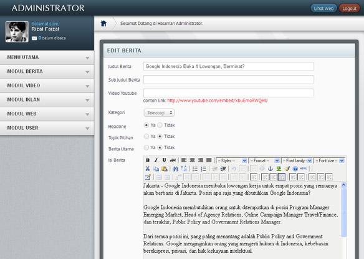The width and height of the screenshot is (364, 259).
Task: Open the Kategori dropdown showing Teknologi
Action: 159,113
